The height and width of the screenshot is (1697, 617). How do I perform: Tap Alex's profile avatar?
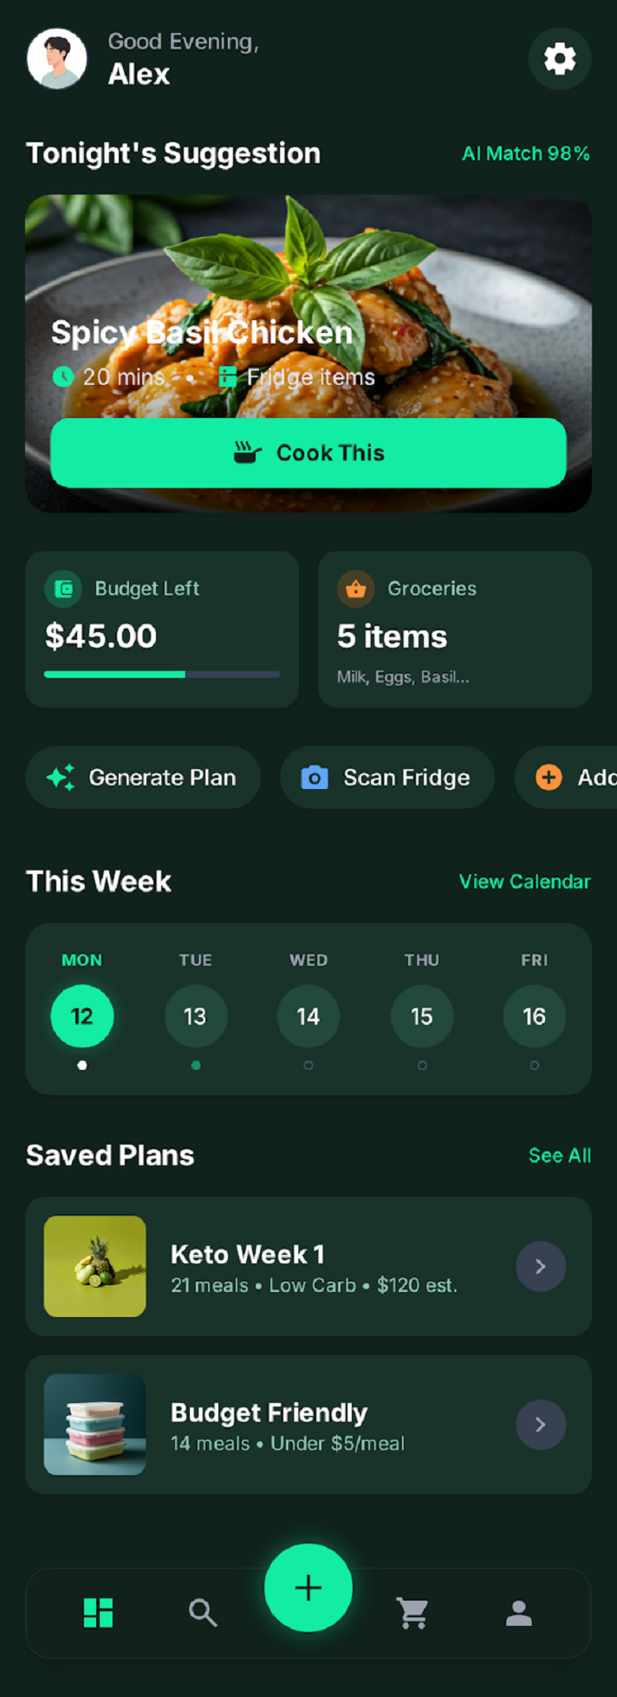click(x=57, y=59)
